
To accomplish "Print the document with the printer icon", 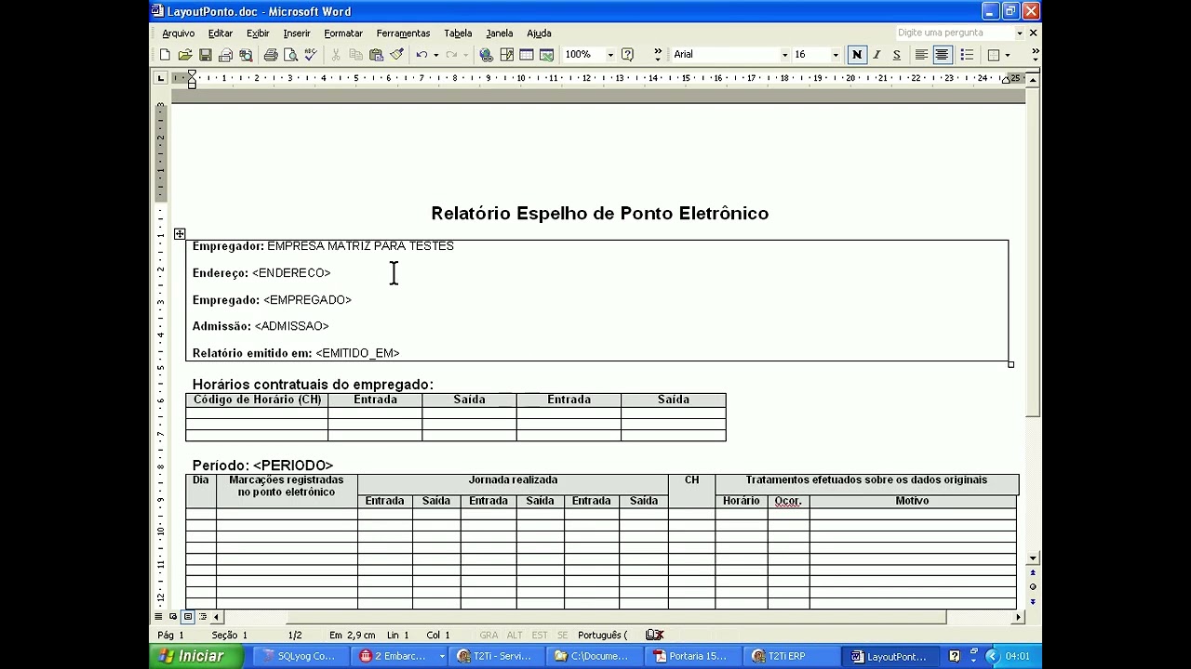I will point(271,55).
